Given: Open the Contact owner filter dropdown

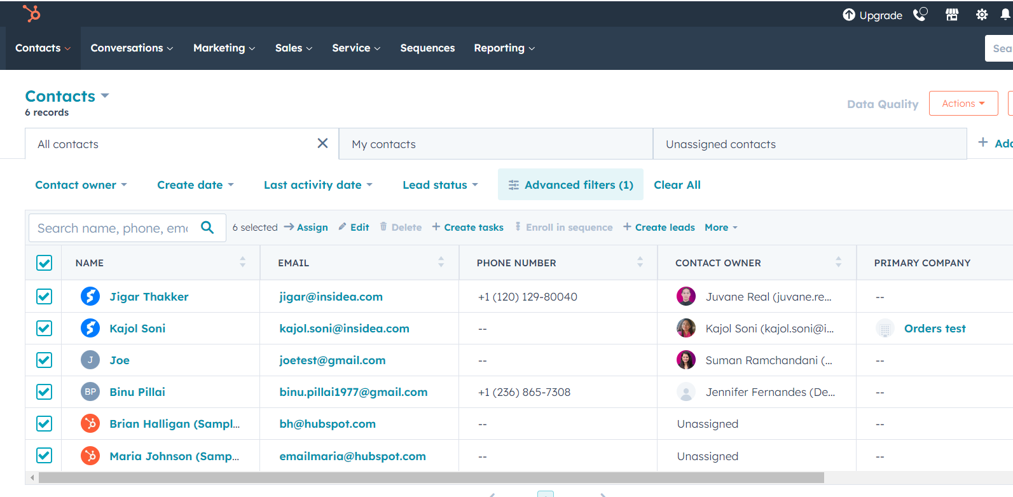Looking at the screenshot, I should click(81, 185).
